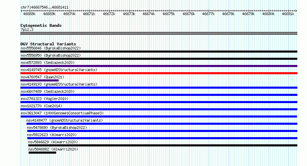Click the Cytogenetic Bands track title
The width and height of the screenshot is (307, 166).
coord(41,25)
